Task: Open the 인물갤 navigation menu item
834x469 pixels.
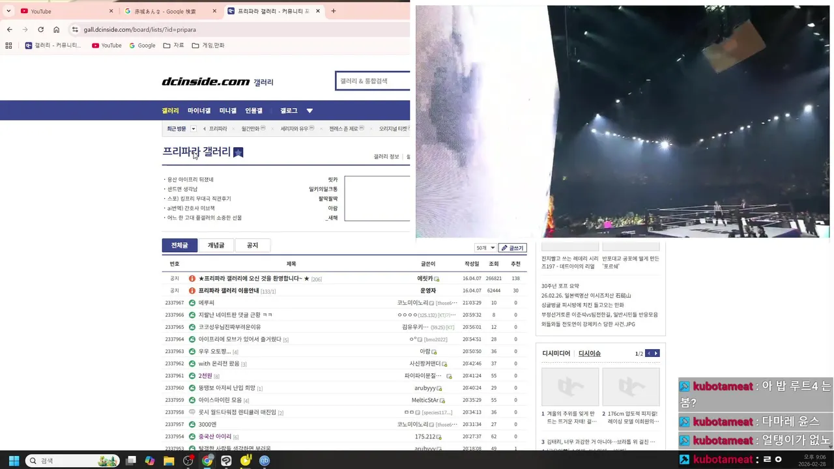Action: tap(253, 111)
